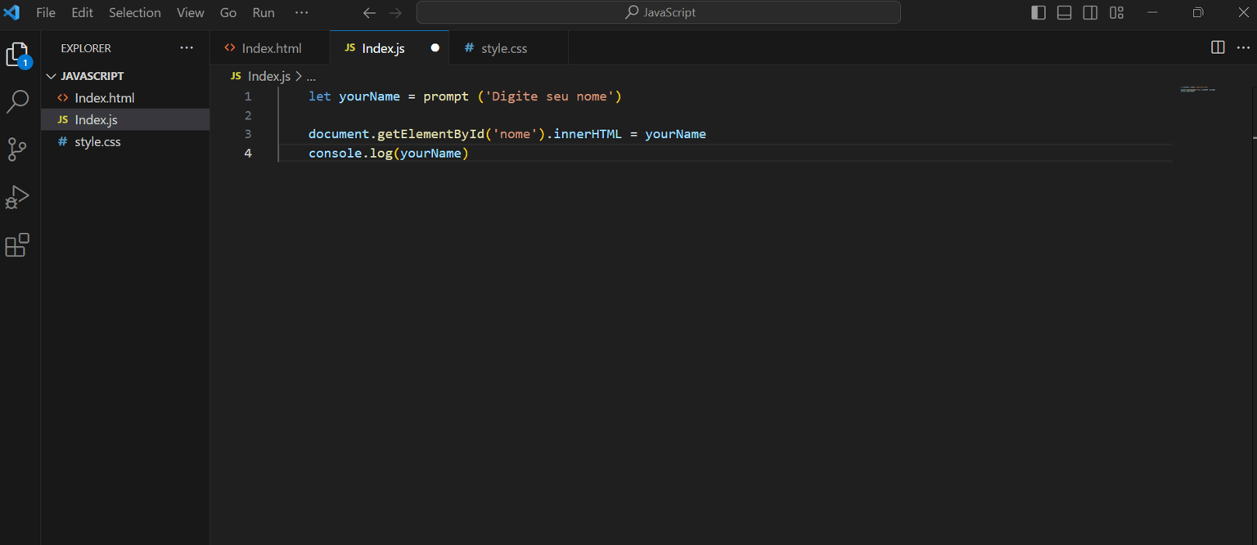This screenshot has width=1257, height=545.
Task: Go back with the left arrow
Action: [369, 13]
